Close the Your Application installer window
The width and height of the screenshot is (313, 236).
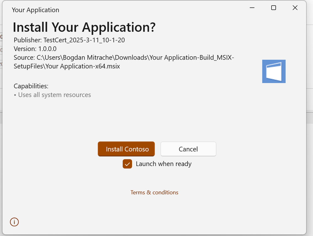295,8
